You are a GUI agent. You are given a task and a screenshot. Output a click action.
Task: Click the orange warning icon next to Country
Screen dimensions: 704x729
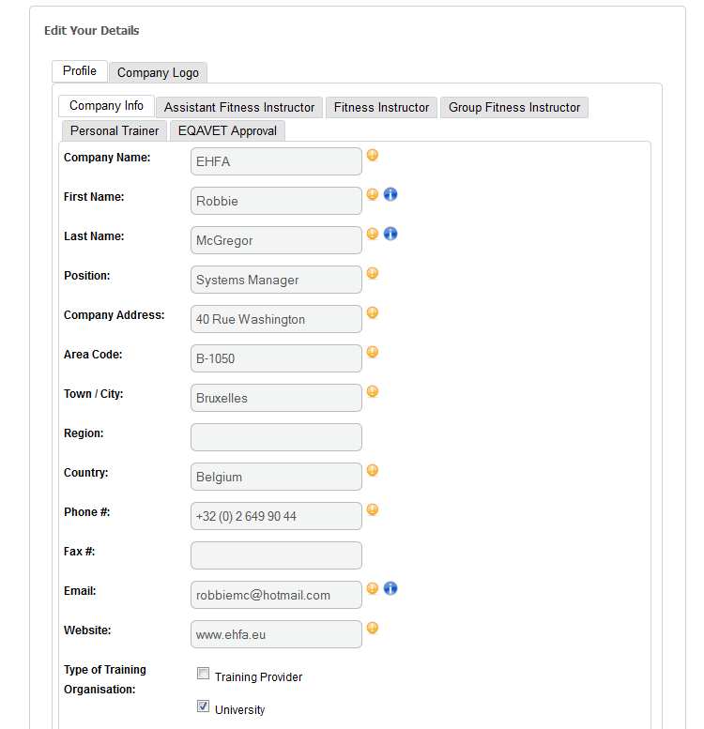[372, 470]
